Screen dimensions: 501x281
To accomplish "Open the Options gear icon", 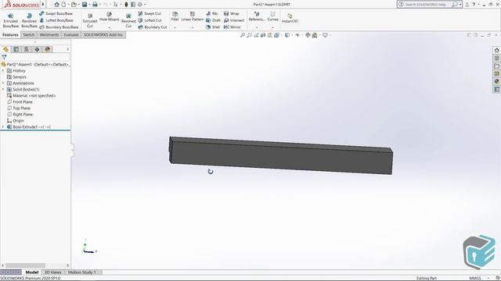I will (x=139, y=5).
